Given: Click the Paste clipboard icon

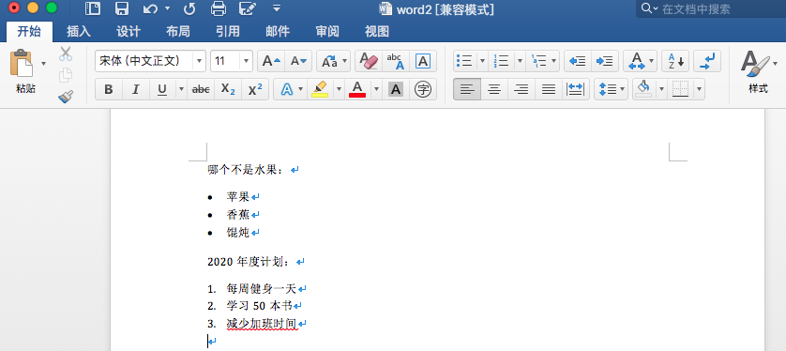Looking at the screenshot, I should point(22,63).
